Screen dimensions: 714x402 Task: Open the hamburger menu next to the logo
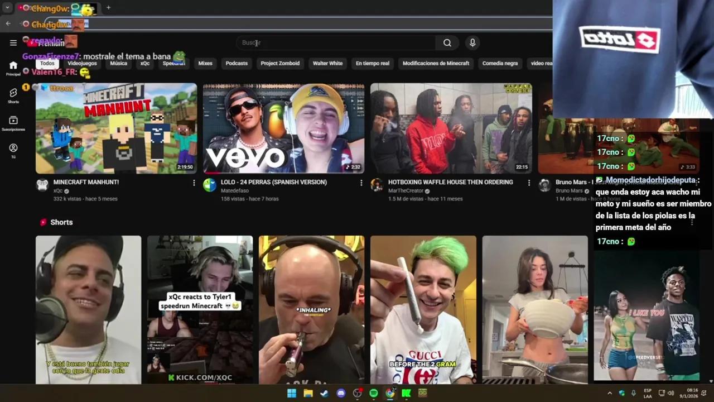pos(13,42)
